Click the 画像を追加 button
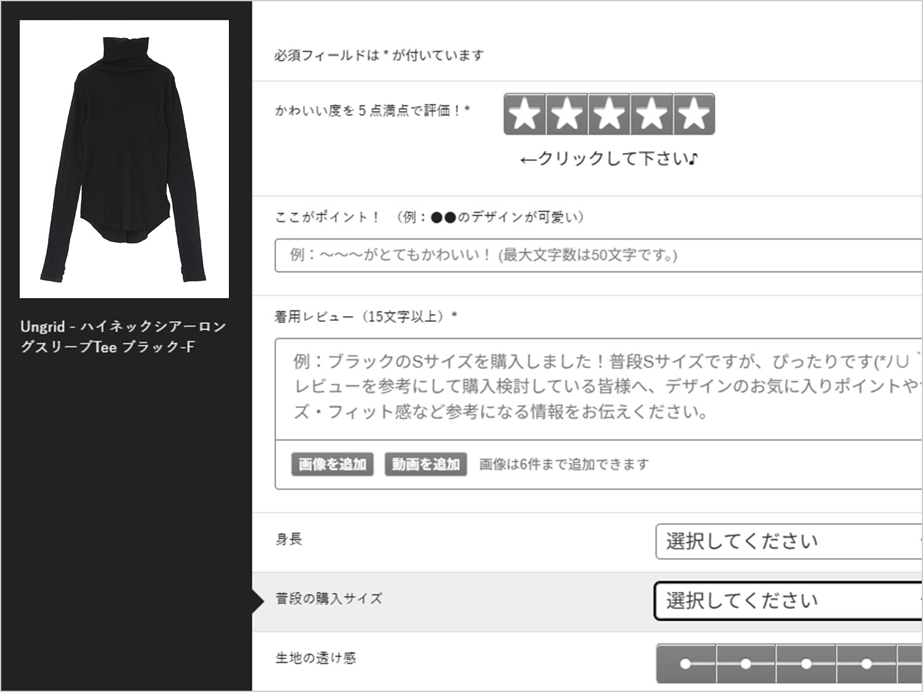Screen dimensions: 923x692 point(332,464)
